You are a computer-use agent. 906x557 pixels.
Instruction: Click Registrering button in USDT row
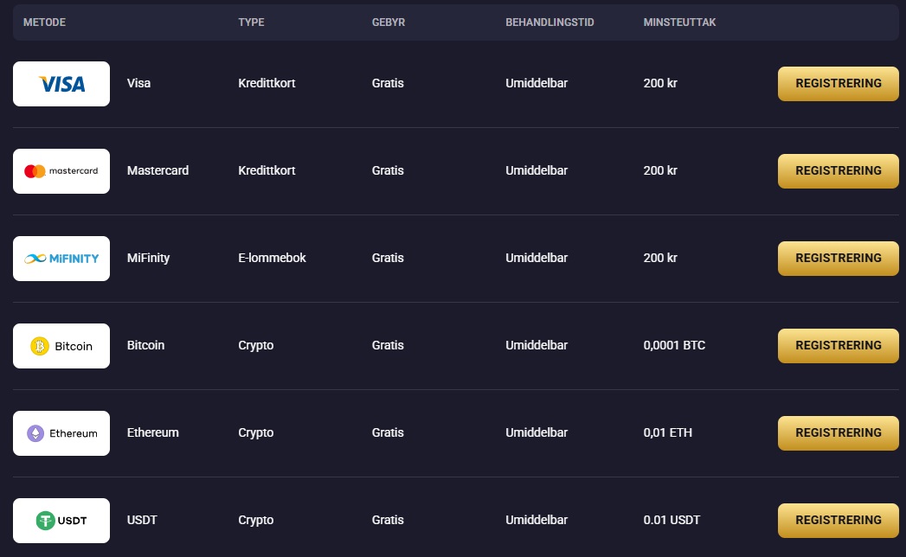pyautogui.click(x=838, y=520)
